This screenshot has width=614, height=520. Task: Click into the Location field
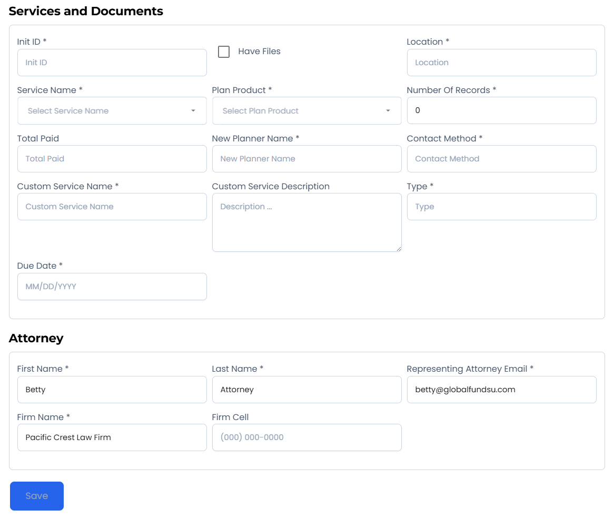501,63
